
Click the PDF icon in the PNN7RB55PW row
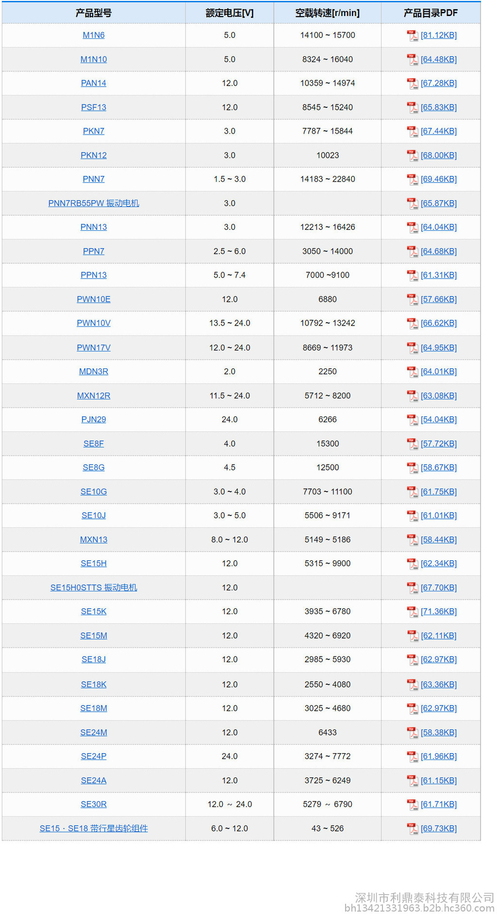[x=413, y=204]
